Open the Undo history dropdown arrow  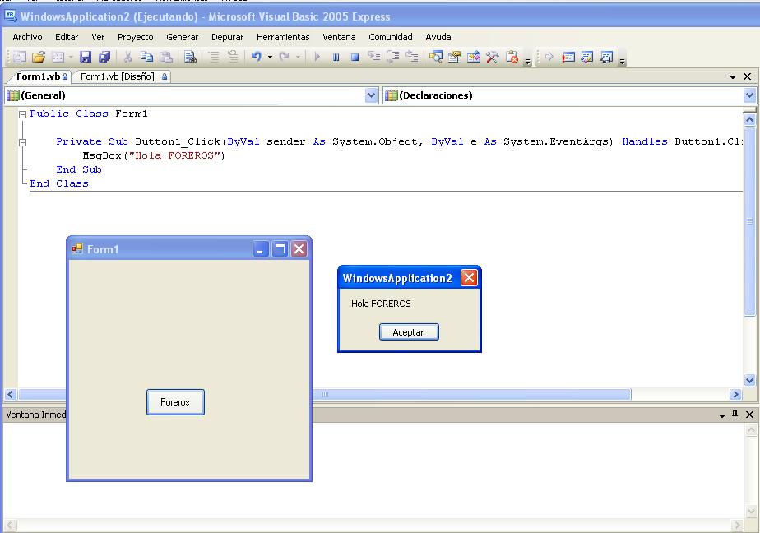pos(270,58)
